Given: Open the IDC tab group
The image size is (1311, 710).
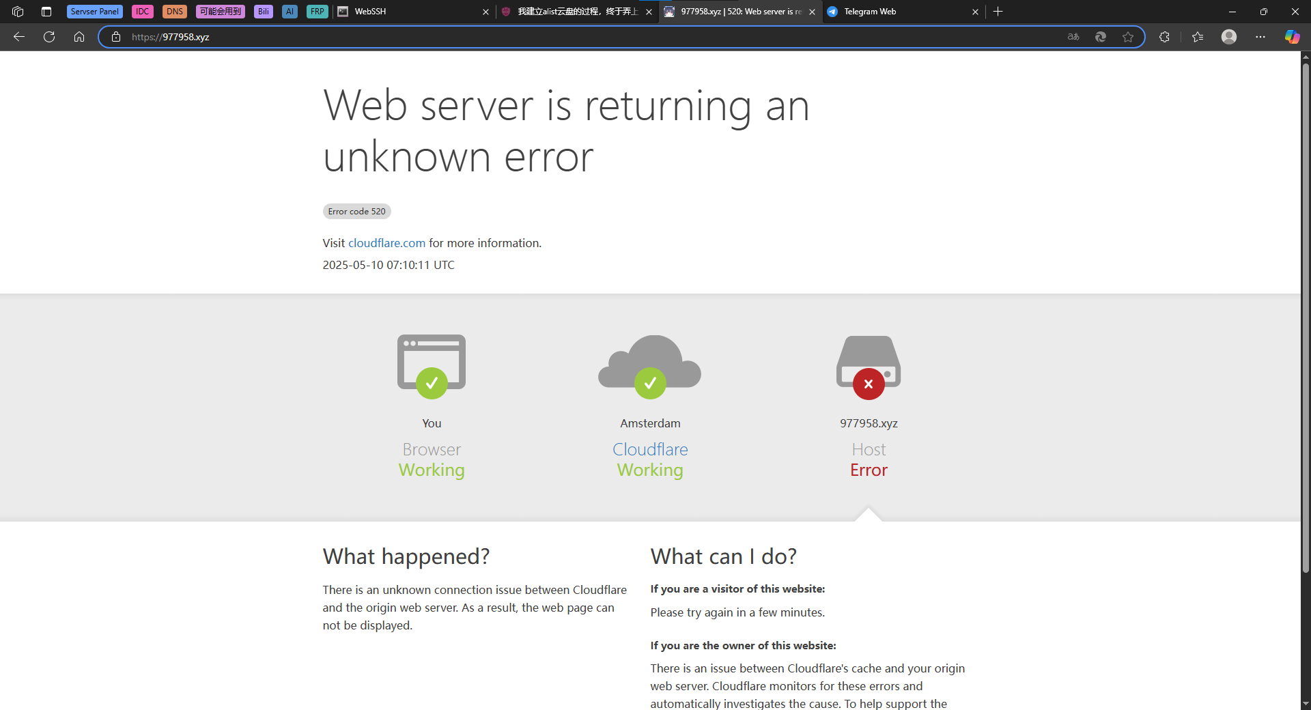Looking at the screenshot, I should (x=143, y=12).
